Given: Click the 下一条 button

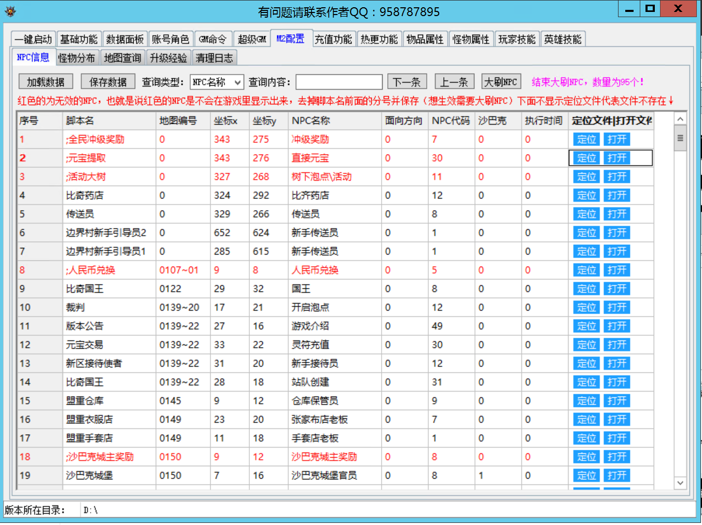Looking at the screenshot, I should 406,82.
